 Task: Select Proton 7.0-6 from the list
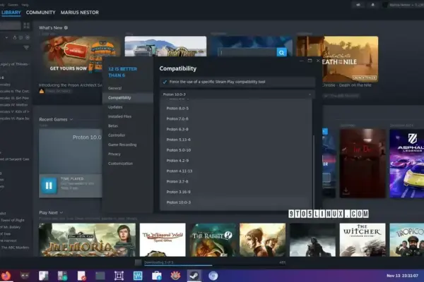point(236,118)
